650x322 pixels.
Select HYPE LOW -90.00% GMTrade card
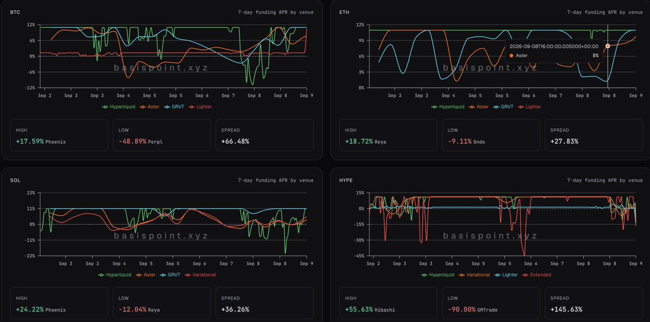click(491, 303)
